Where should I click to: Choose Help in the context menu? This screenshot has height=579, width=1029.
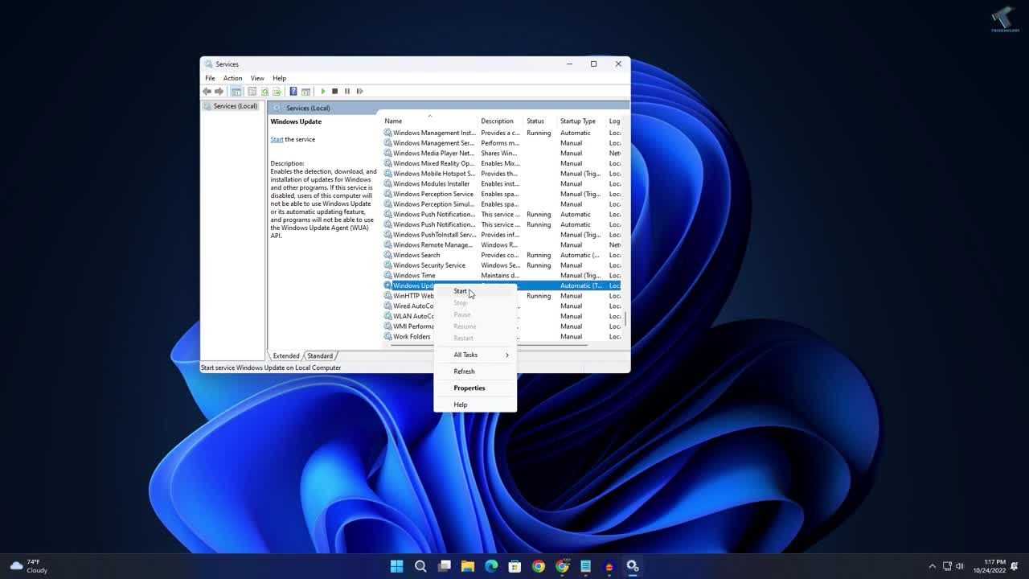coord(474,404)
